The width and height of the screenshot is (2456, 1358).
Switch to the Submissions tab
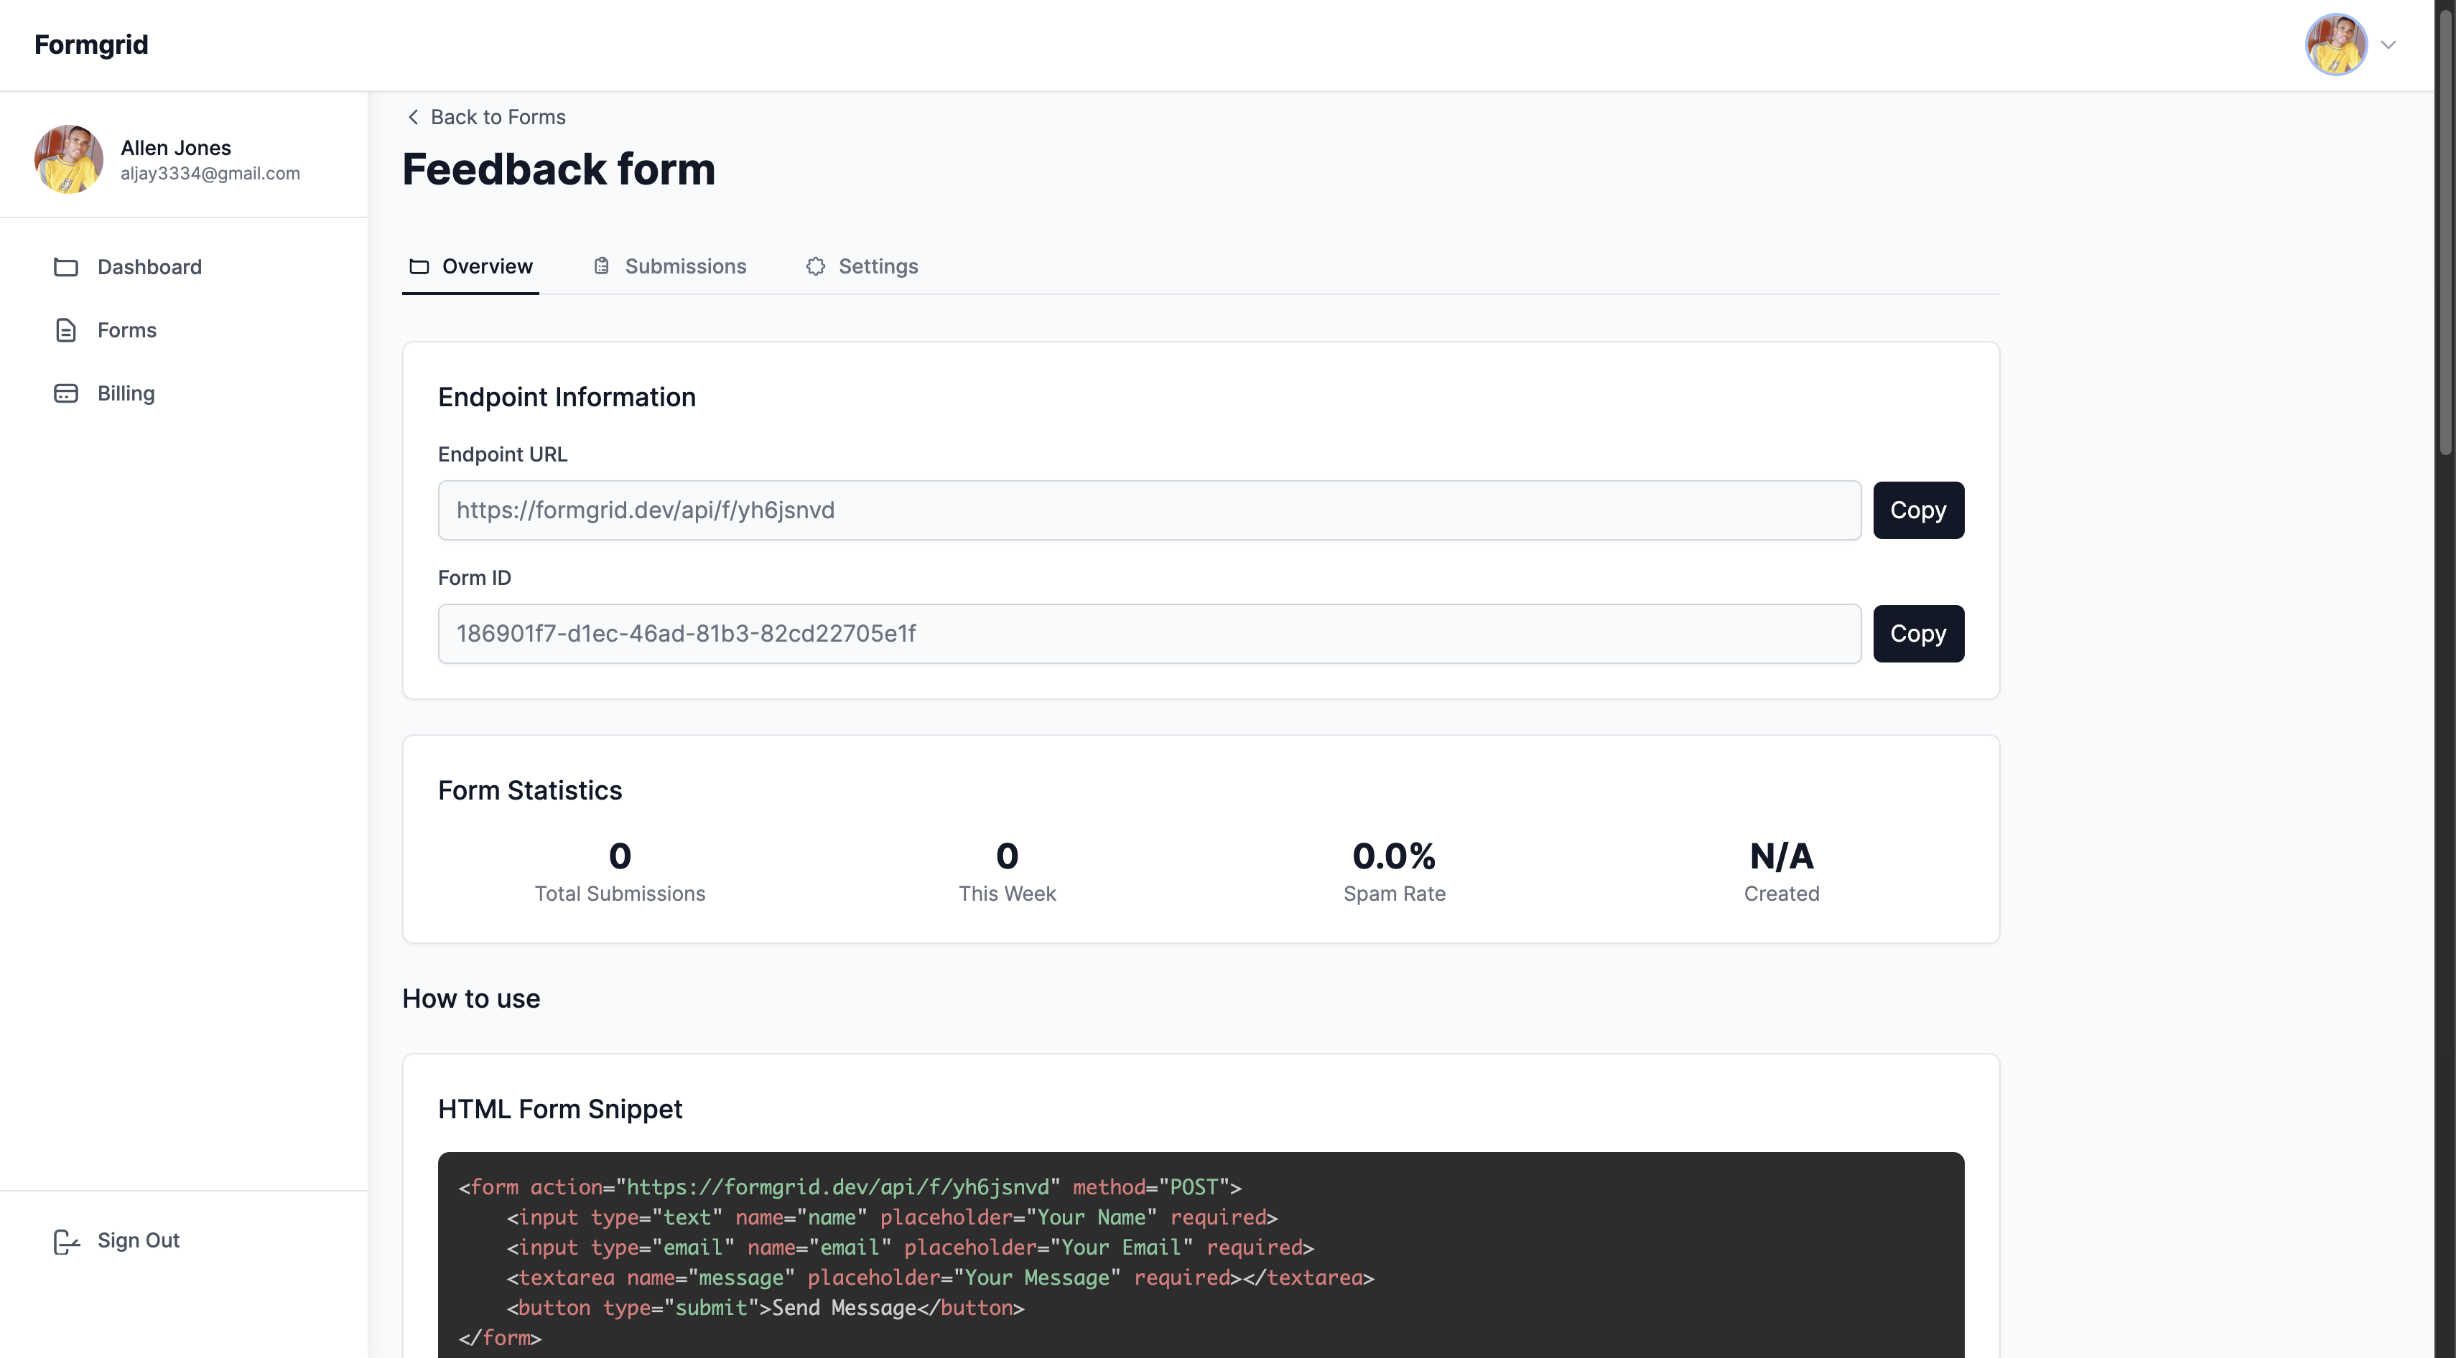[686, 267]
